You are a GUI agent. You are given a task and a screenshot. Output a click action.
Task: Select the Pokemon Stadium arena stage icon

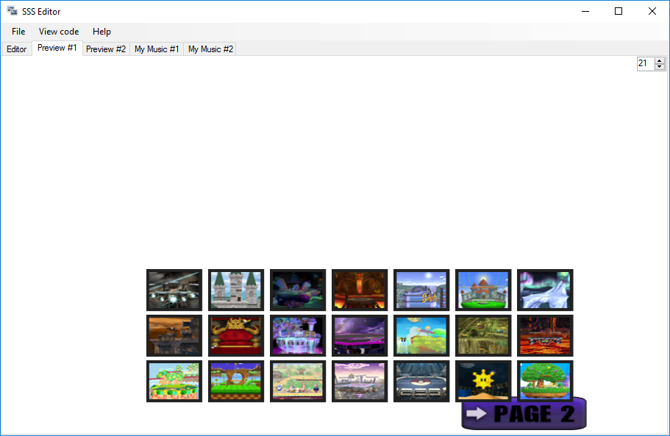pyautogui.click(x=421, y=382)
